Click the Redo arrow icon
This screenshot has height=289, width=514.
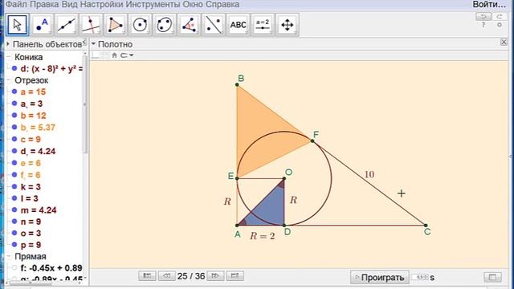[500, 16]
